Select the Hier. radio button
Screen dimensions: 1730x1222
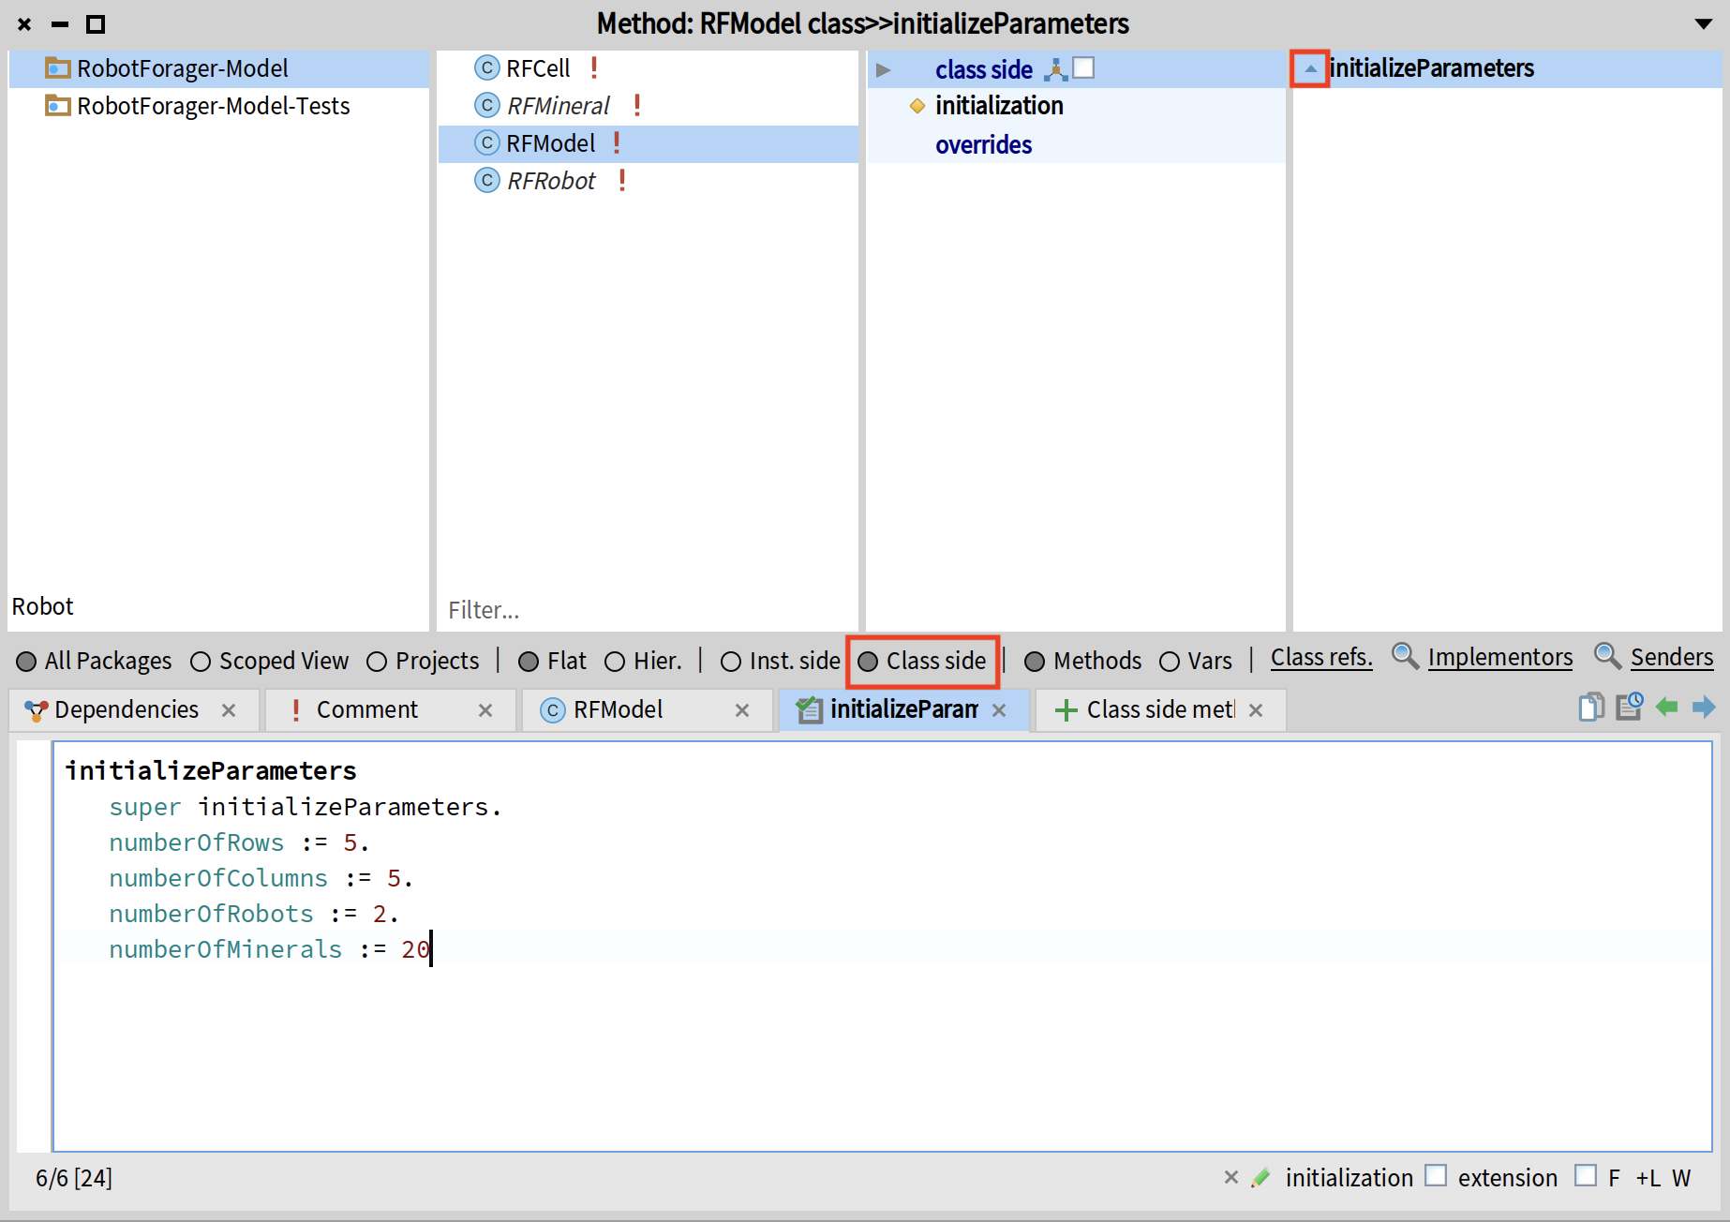[x=615, y=662]
